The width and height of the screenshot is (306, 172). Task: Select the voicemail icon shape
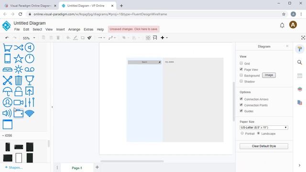[x=30, y=69]
